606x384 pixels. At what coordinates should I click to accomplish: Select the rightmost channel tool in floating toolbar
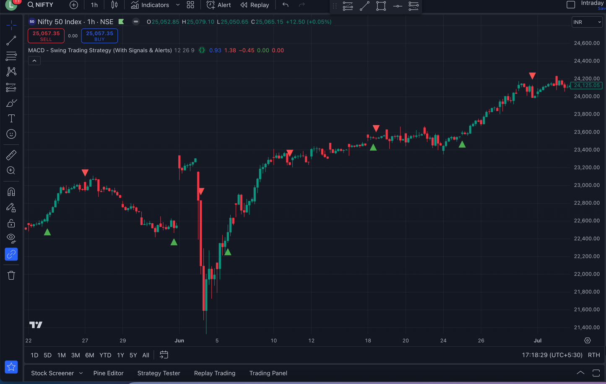(x=414, y=6)
